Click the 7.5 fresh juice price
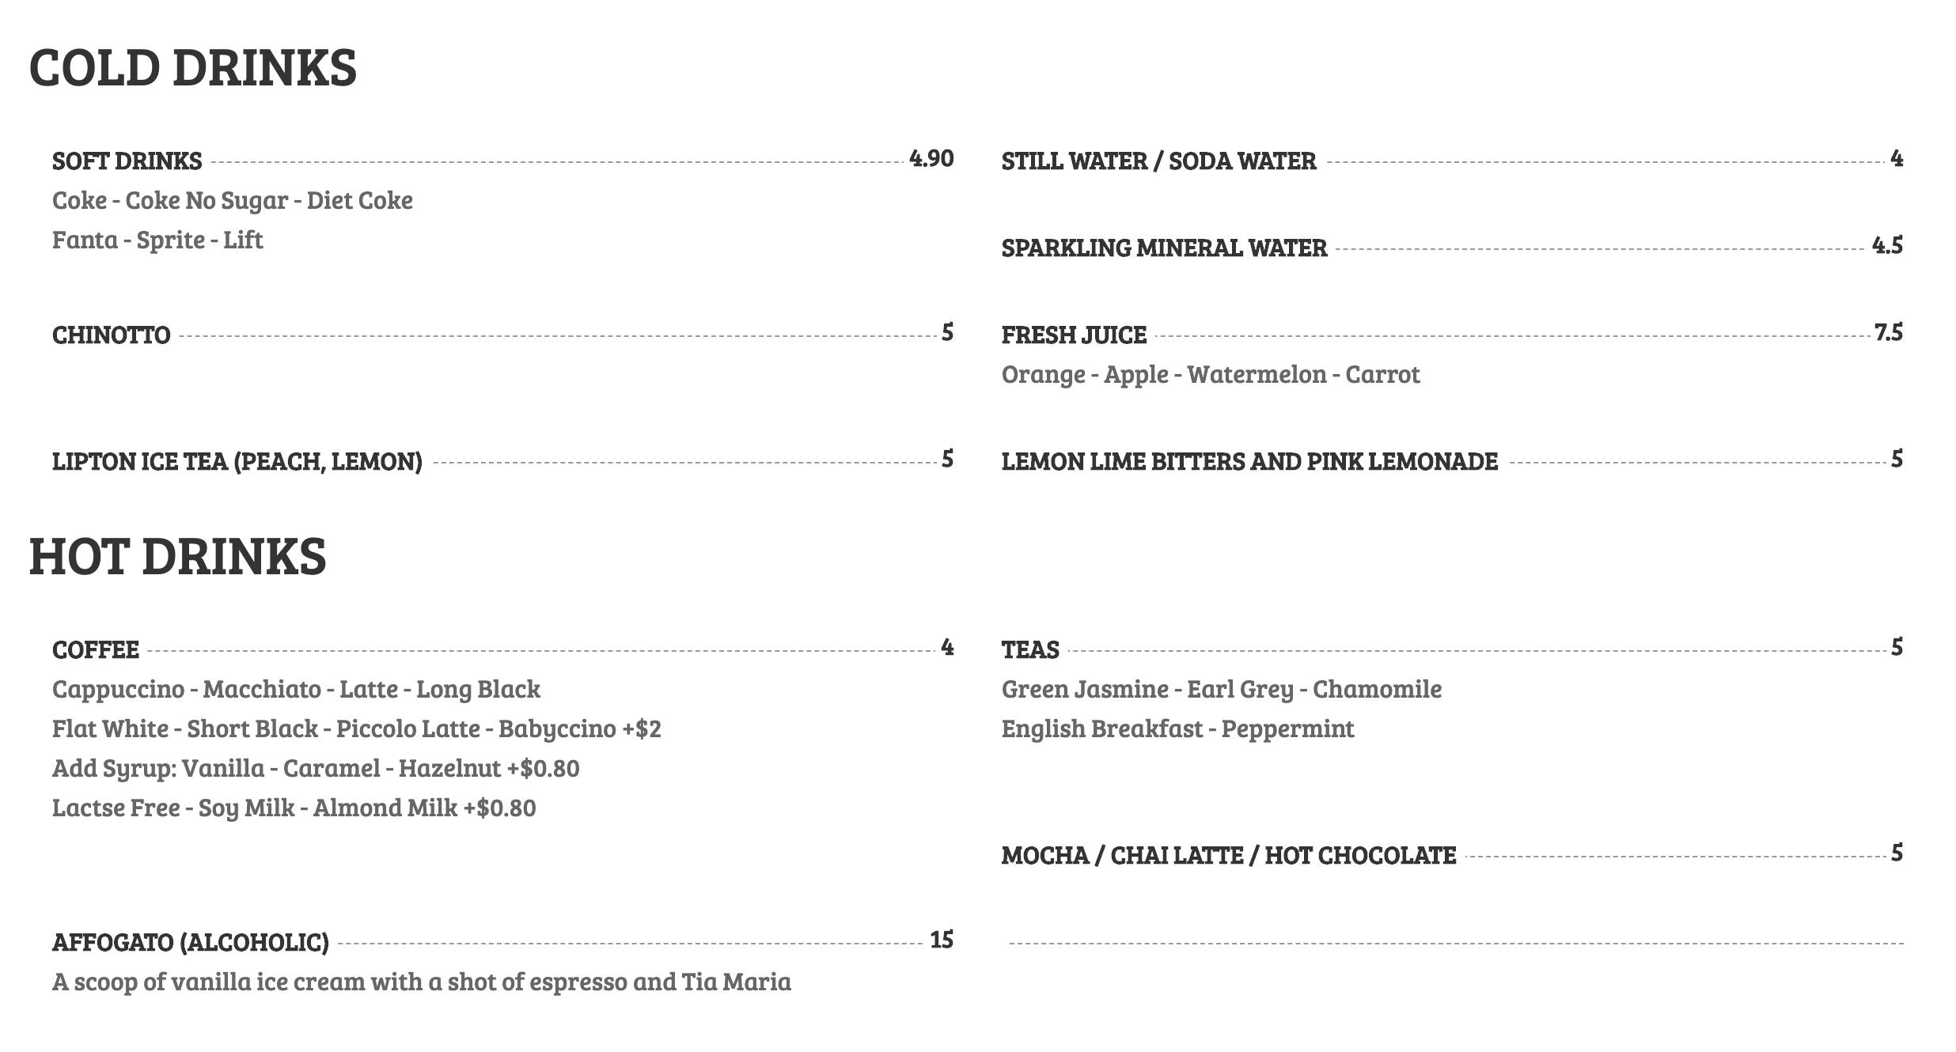 click(1888, 333)
